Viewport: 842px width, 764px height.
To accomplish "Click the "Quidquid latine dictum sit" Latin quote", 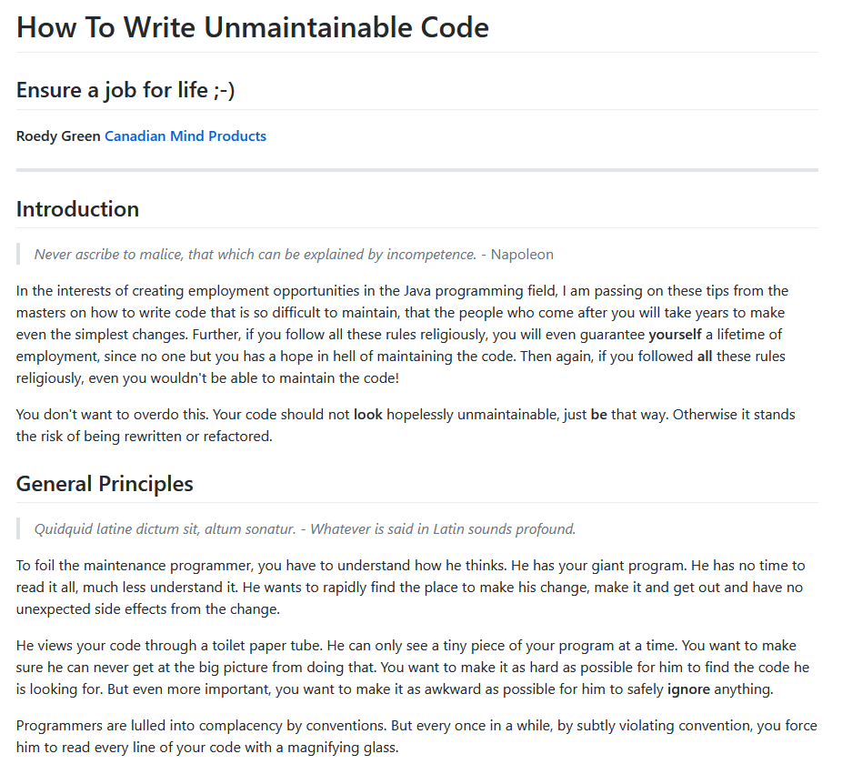I will 165,529.
